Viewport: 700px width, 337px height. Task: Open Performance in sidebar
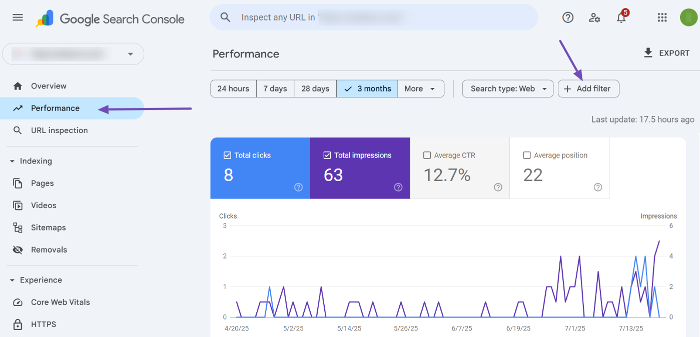click(72, 108)
